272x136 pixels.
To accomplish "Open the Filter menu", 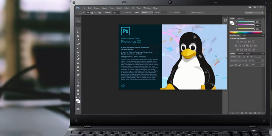I will [x=126, y=8].
